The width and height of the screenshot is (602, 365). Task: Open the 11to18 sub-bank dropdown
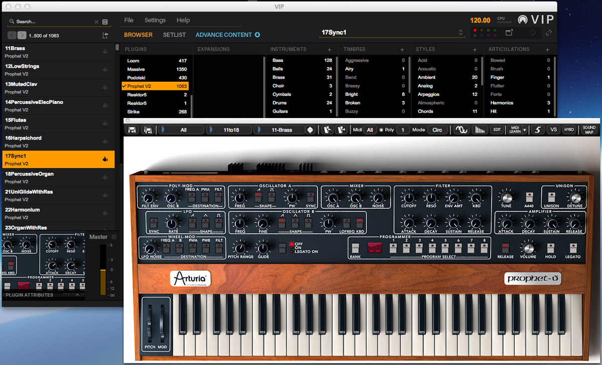click(229, 130)
